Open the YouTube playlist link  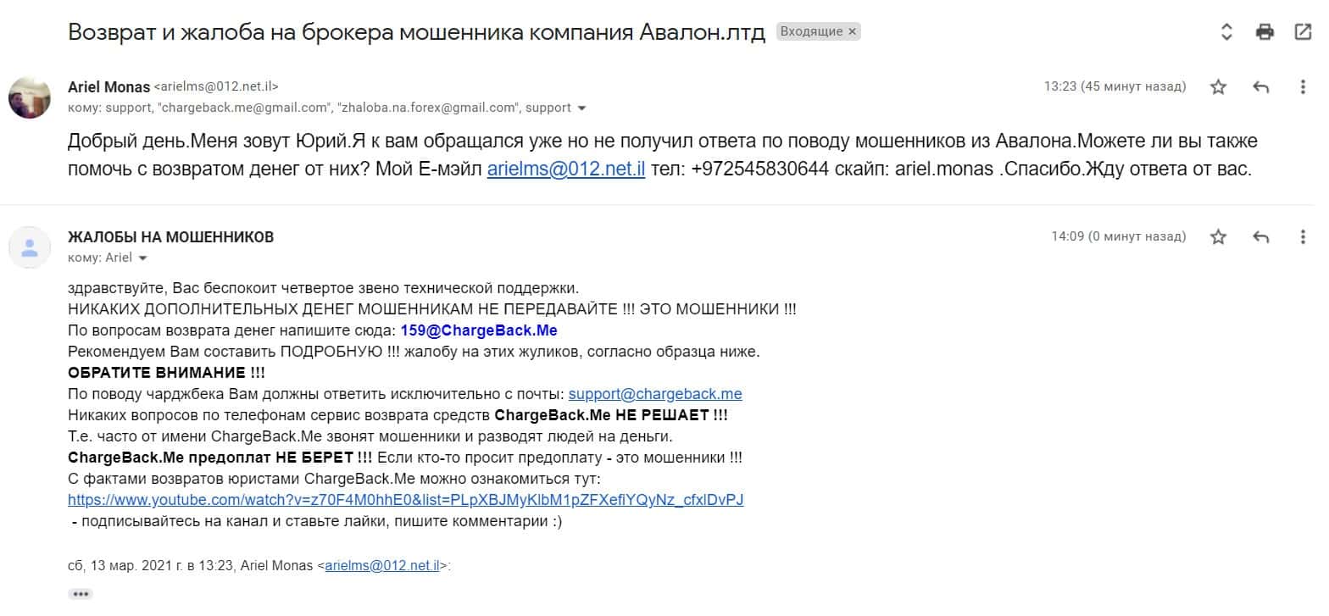(405, 500)
